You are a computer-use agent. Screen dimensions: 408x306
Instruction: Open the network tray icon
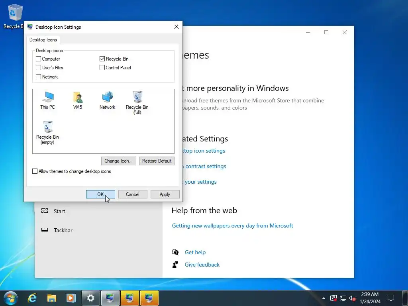[343, 298]
